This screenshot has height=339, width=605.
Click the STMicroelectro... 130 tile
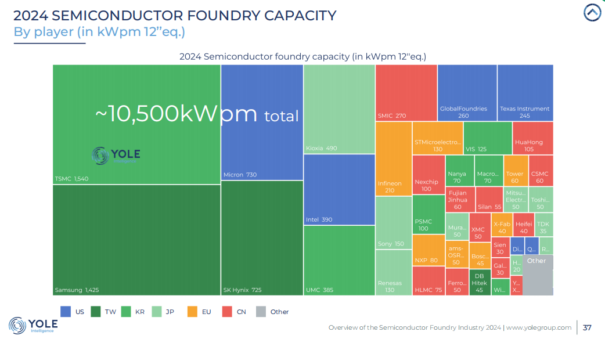click(x=438, y=139)
